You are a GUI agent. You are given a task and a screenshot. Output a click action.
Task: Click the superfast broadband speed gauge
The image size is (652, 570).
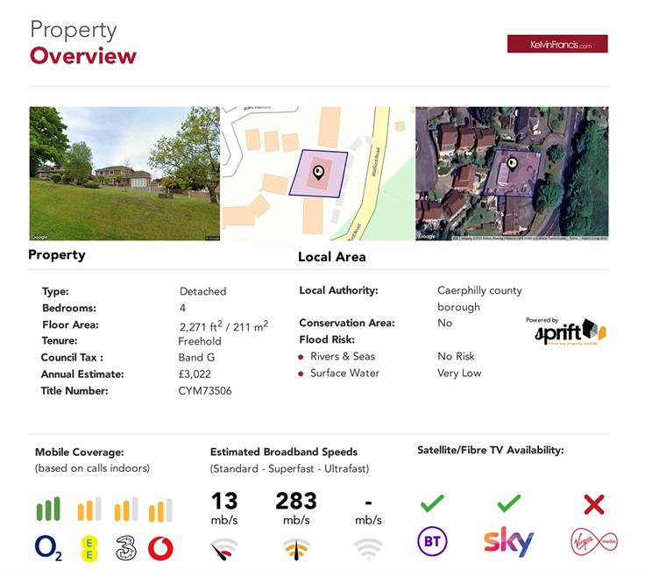point(296,549)
